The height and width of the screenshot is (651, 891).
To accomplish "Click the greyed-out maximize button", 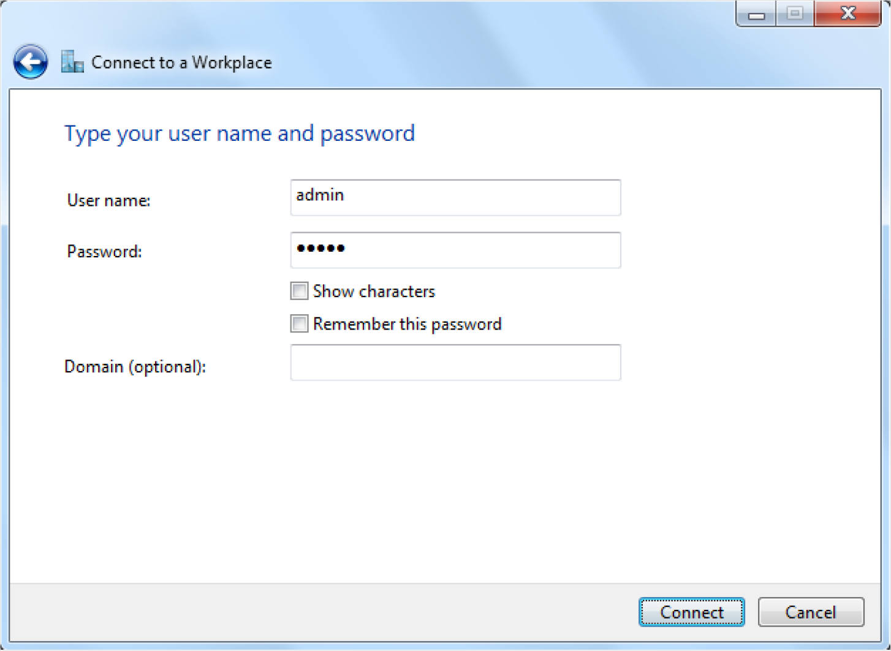I will [795, 14].
